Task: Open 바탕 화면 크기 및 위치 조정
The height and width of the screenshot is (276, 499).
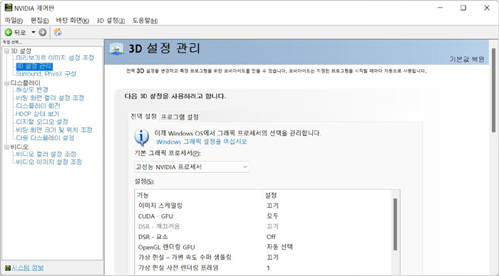Action: tap(54, 130)
